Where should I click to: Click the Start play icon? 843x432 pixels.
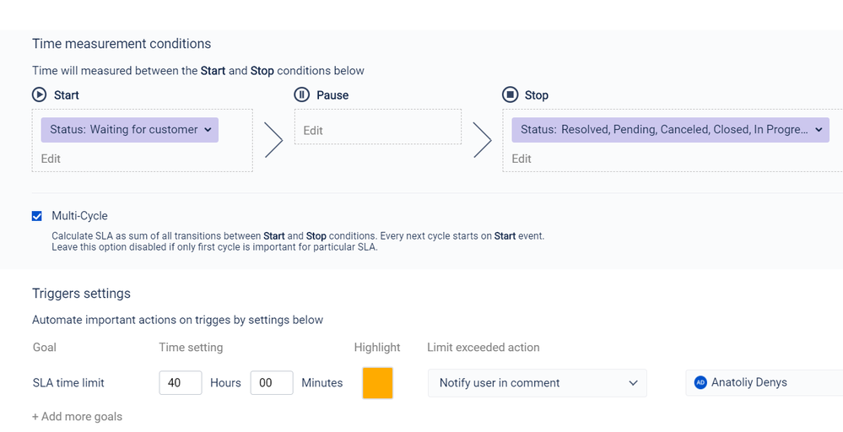(x=40, y=95)
